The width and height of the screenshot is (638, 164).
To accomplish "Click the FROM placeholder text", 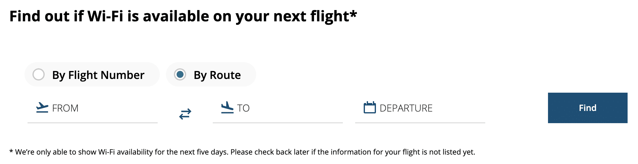I will tap(65, 108).
